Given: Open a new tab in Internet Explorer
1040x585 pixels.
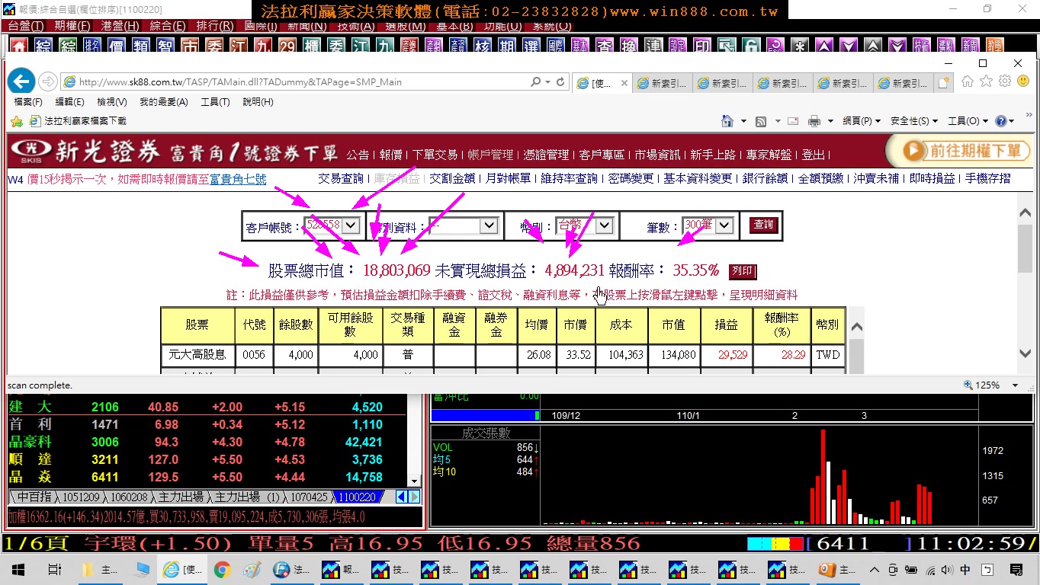Looking at the screenshot, I should coord(944,83).
